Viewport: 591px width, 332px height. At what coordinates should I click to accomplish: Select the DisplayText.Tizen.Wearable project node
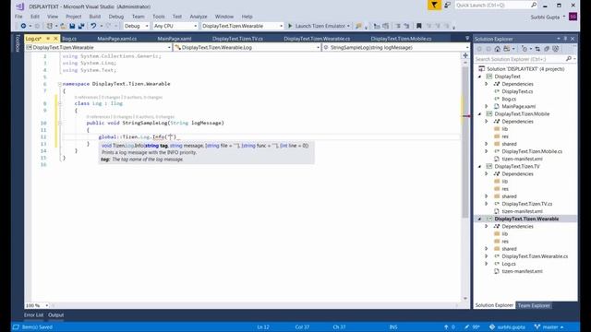526,219
